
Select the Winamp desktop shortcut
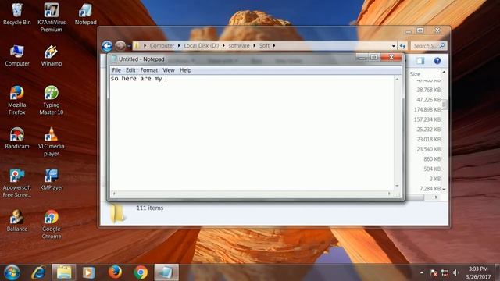click(x=52, y=55)
